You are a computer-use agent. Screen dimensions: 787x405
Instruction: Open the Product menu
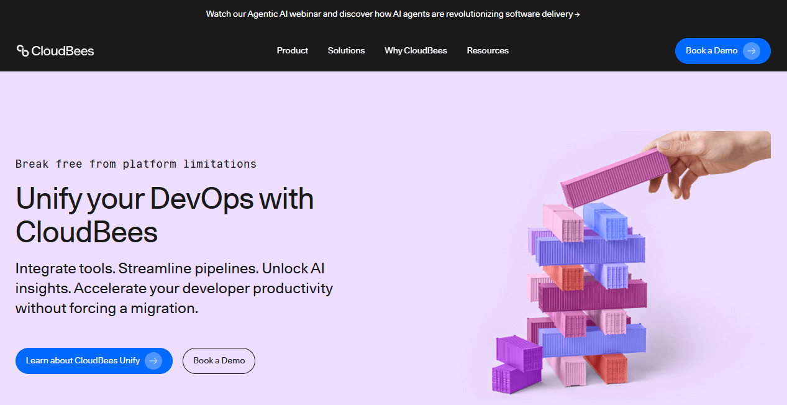point(293,51)
